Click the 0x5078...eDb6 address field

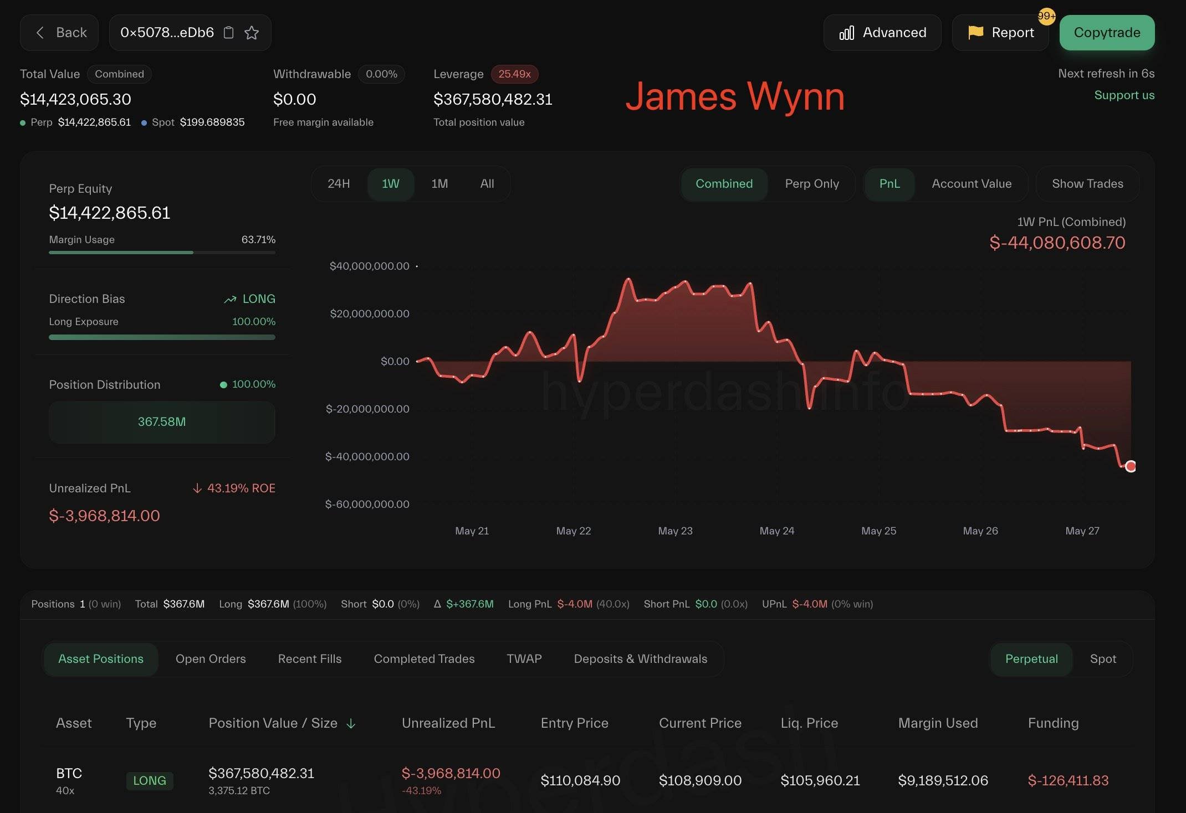[x=166, y=32]
